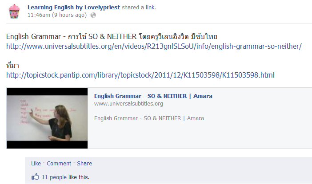Play the grammar teacher video thumbnail
This screenshot has width=312, height=184.
click(47, 118)
